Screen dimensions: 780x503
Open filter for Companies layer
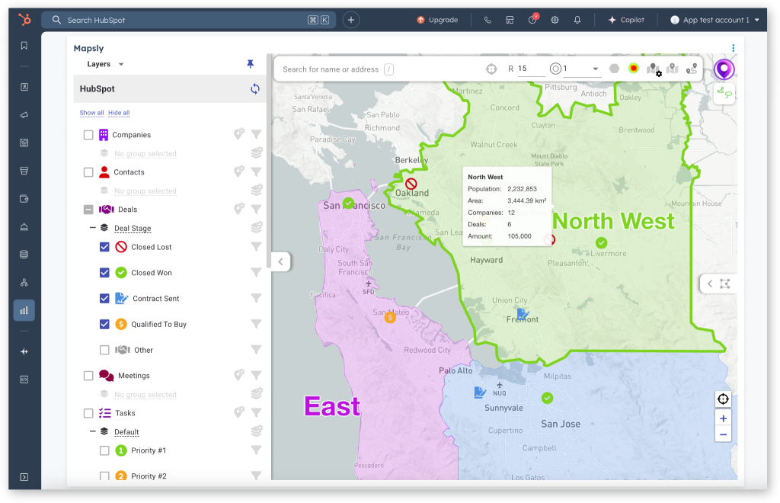click(x=257, y=135)
